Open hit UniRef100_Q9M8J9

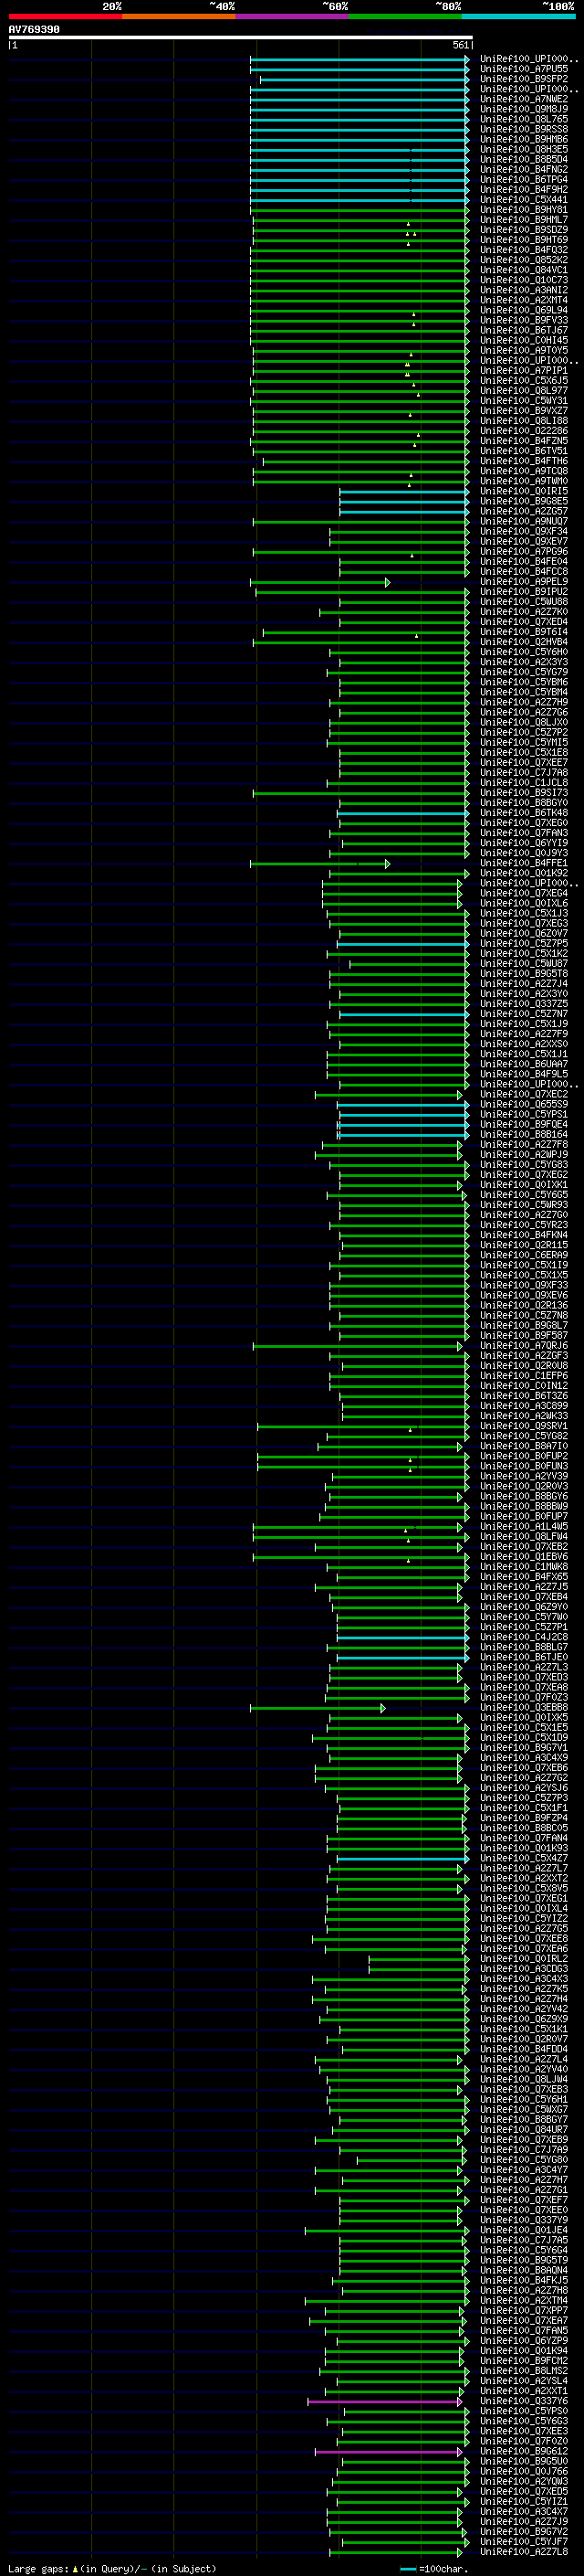(x=524, y=109)
